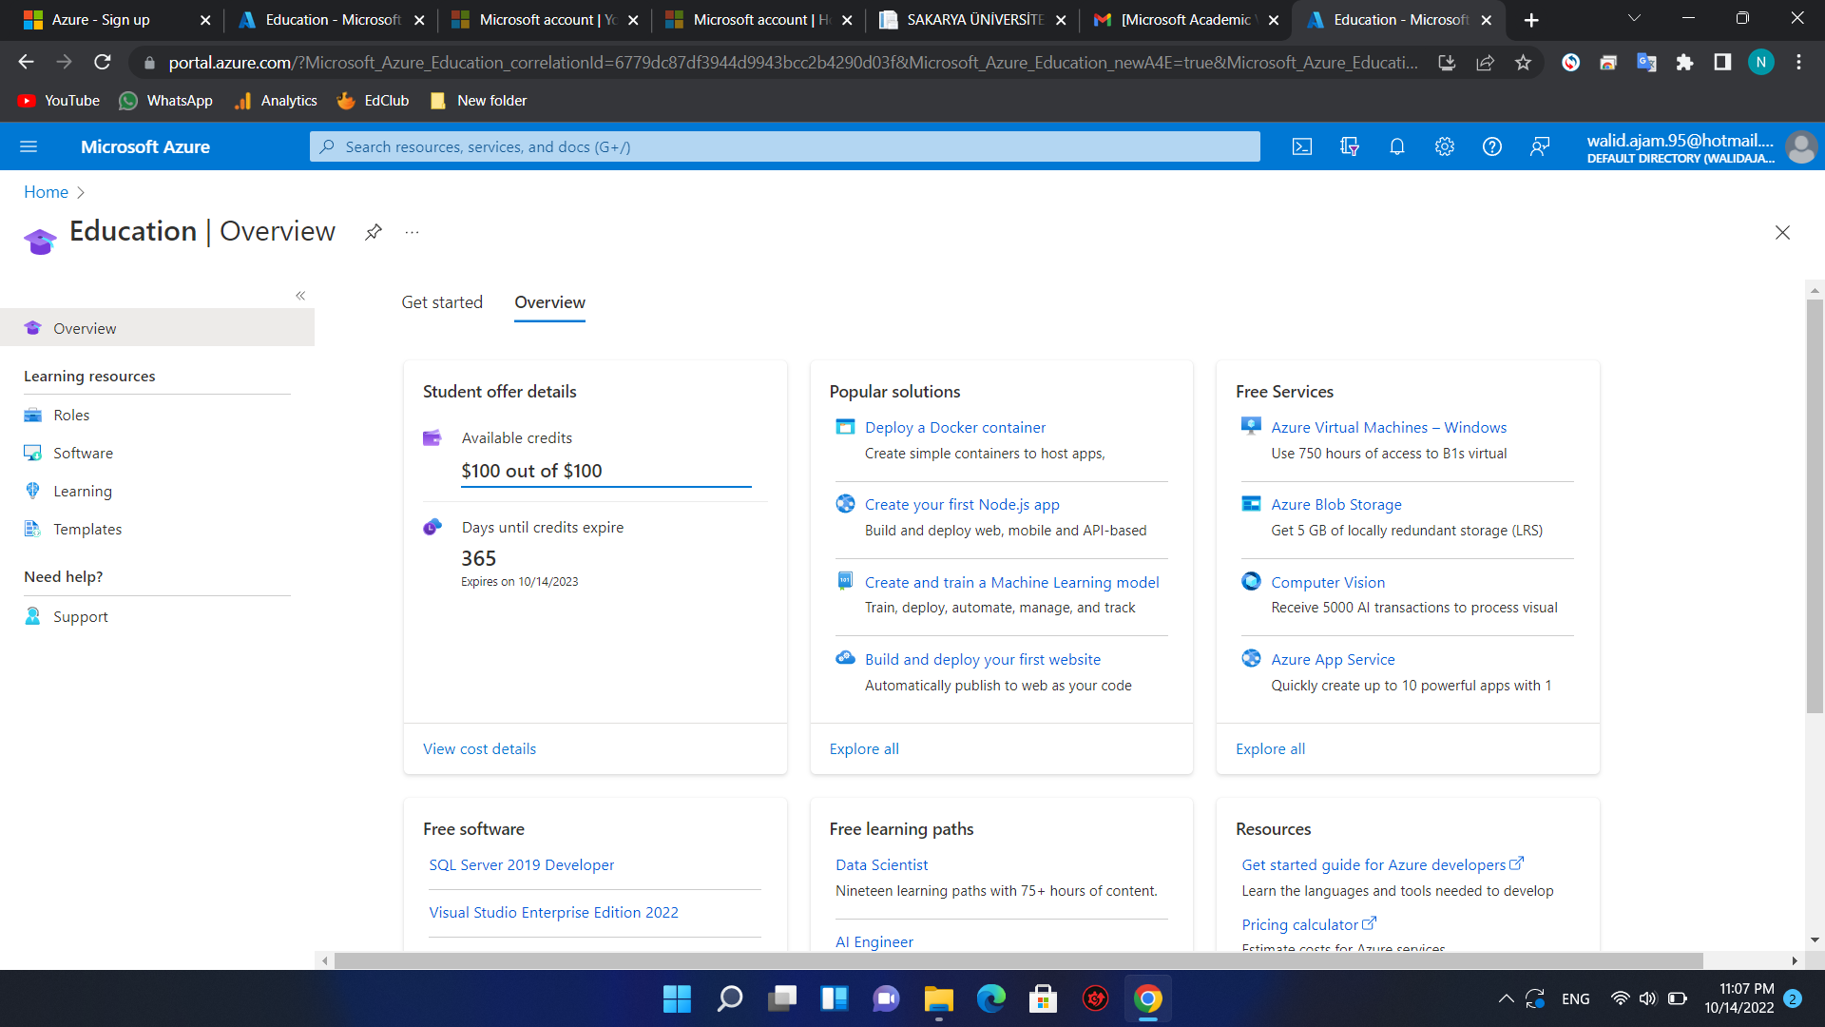The height and width of the screenshot is (1027, 1825).
Task: Click the Feedback icon in header
Action: [x=1540, y=146]
